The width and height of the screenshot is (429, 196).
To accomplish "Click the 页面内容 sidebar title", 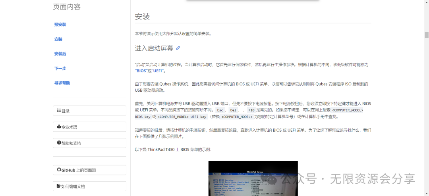I will (x=67, y=7).
